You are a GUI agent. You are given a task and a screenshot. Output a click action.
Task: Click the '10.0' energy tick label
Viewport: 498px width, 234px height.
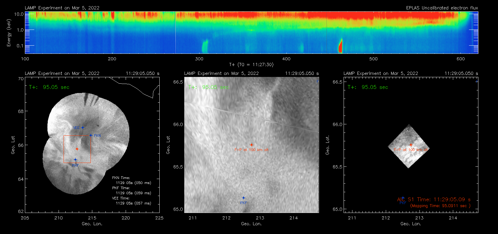pyautogui.click(x=19, y=14)
